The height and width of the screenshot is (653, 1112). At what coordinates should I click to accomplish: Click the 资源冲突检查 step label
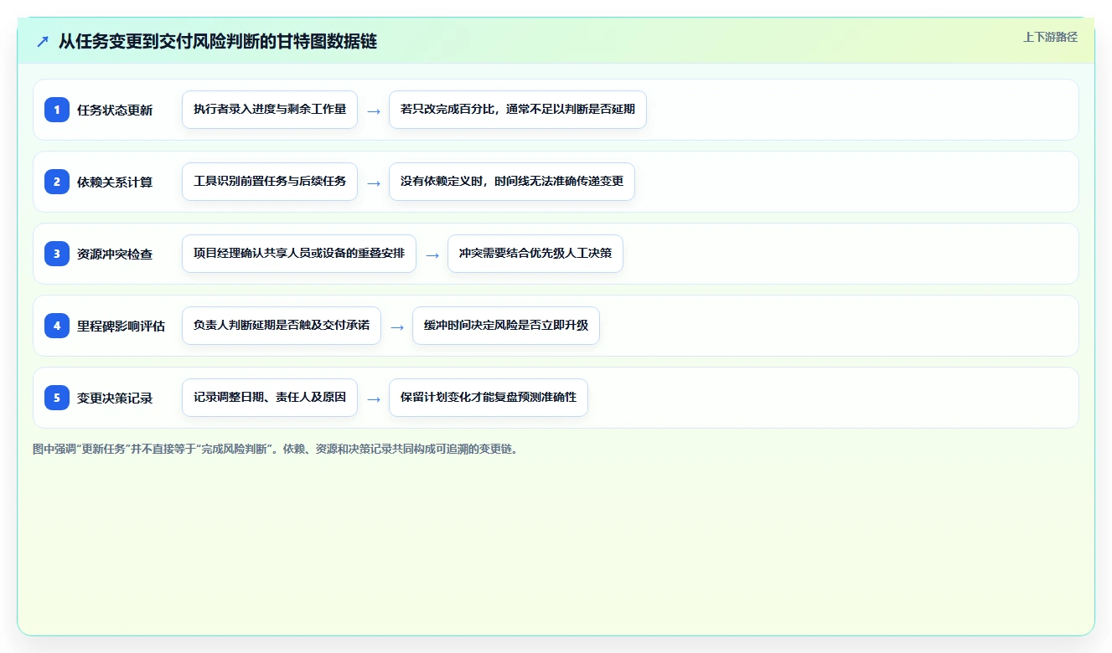point(115,254)
